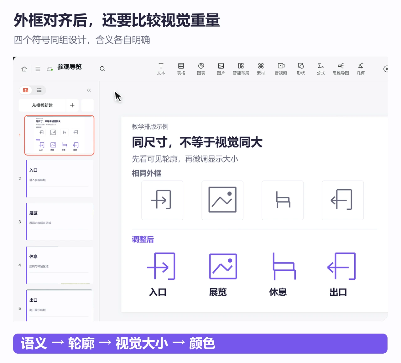Insert a 形状 shape
This screenshot has width=401, height=363.
pyautogui.click(x=301, y=69)
